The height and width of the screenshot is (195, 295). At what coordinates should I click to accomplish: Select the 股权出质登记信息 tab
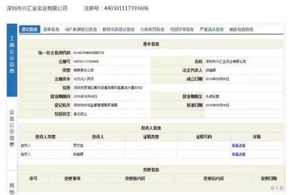click(119, 29)
